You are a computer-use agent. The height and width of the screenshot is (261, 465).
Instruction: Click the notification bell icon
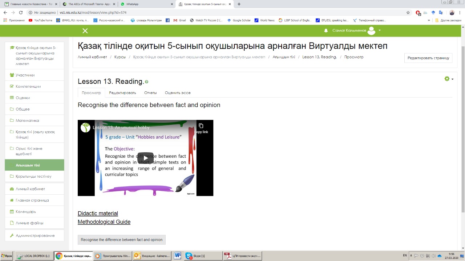pos(326,31)
